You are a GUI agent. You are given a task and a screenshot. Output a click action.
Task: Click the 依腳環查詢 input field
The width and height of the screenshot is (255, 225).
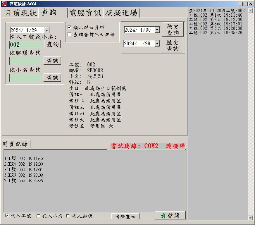(x=26, y=61)
